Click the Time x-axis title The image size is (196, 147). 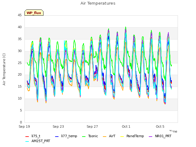[173, 131]
